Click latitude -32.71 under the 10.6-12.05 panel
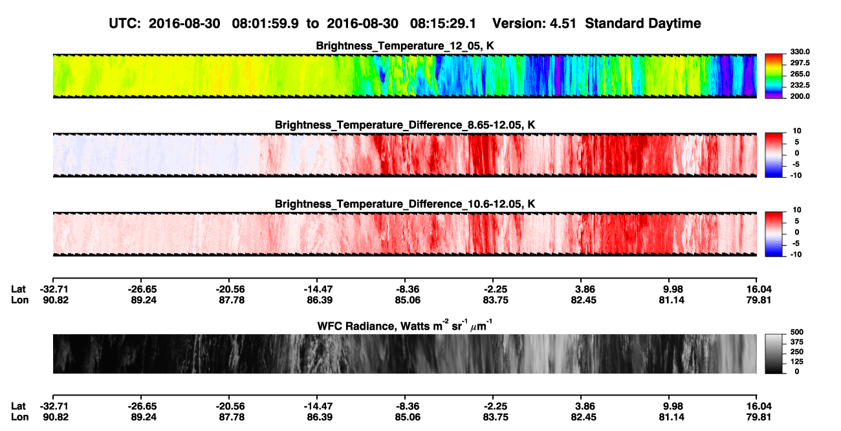 pyautogui.click(x=53, y=289)
